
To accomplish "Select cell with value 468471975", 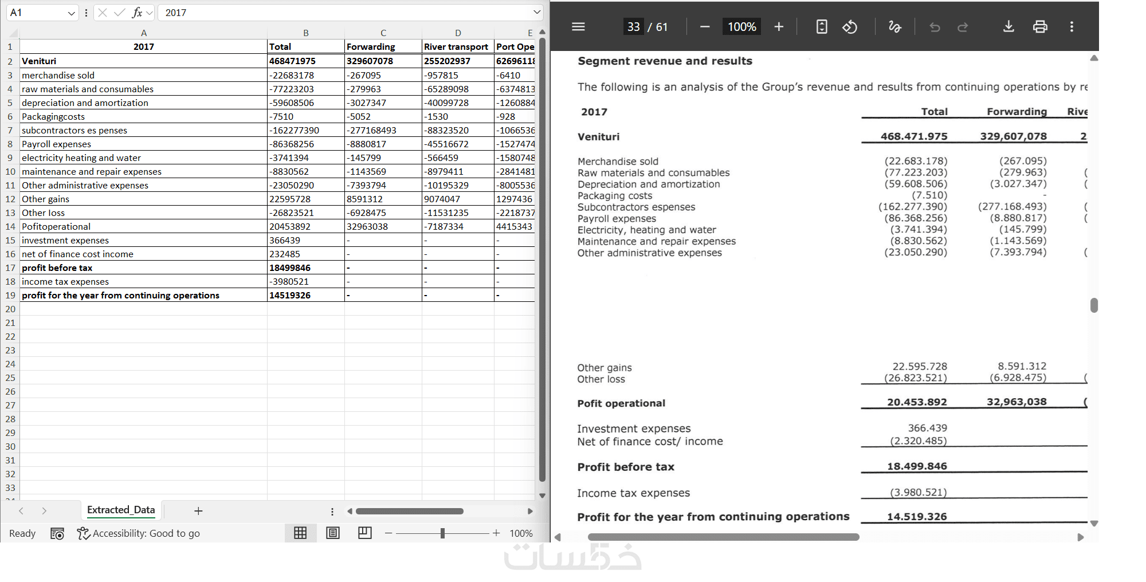I will point(306,61).
